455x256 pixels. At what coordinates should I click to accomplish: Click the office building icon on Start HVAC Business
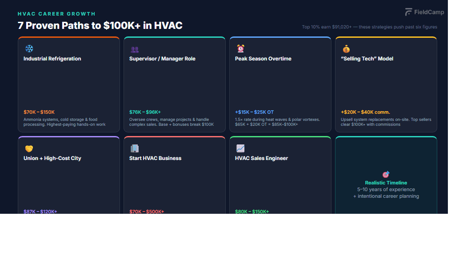click(134, 148)
